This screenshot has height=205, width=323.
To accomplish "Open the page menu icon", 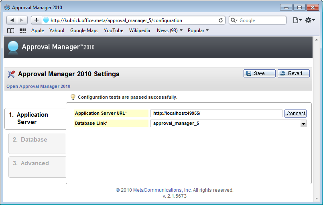I will coord(297,20).
